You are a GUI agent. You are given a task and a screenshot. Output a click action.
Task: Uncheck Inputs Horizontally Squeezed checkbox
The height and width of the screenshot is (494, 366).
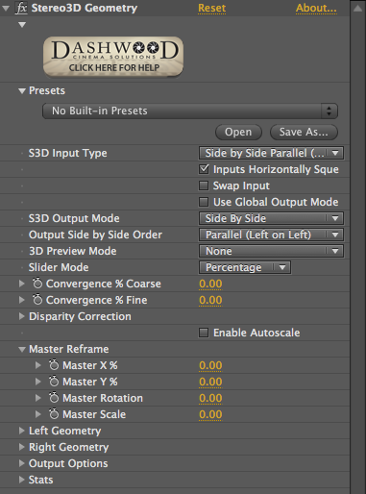point(204,169)
